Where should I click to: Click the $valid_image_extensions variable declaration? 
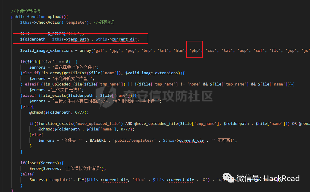[x=47, y=51]
